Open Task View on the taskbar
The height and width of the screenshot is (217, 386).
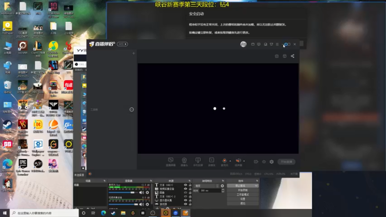93,213
